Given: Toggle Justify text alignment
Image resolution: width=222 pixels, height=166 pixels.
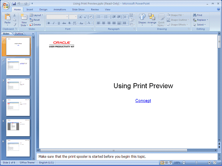Looking at the screenshot, I should tap(114, 23).
